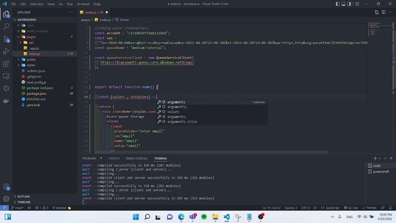The width and height of the screenshot is (396, 223).
Task: Open Microsoft Edge from the taskbar
Action: 181,217
